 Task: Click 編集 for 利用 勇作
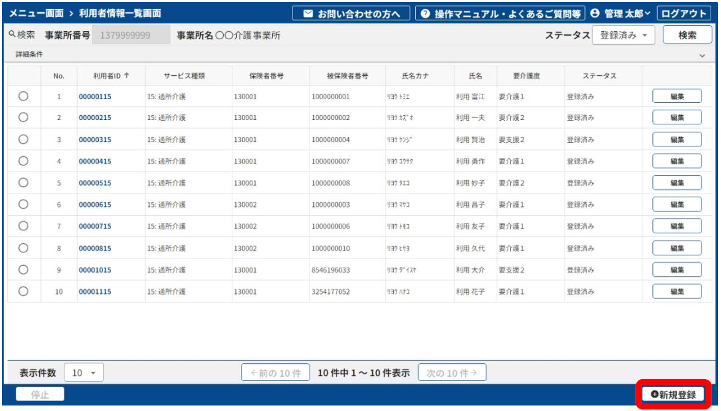pyautogui.click(x=677, y=160)
